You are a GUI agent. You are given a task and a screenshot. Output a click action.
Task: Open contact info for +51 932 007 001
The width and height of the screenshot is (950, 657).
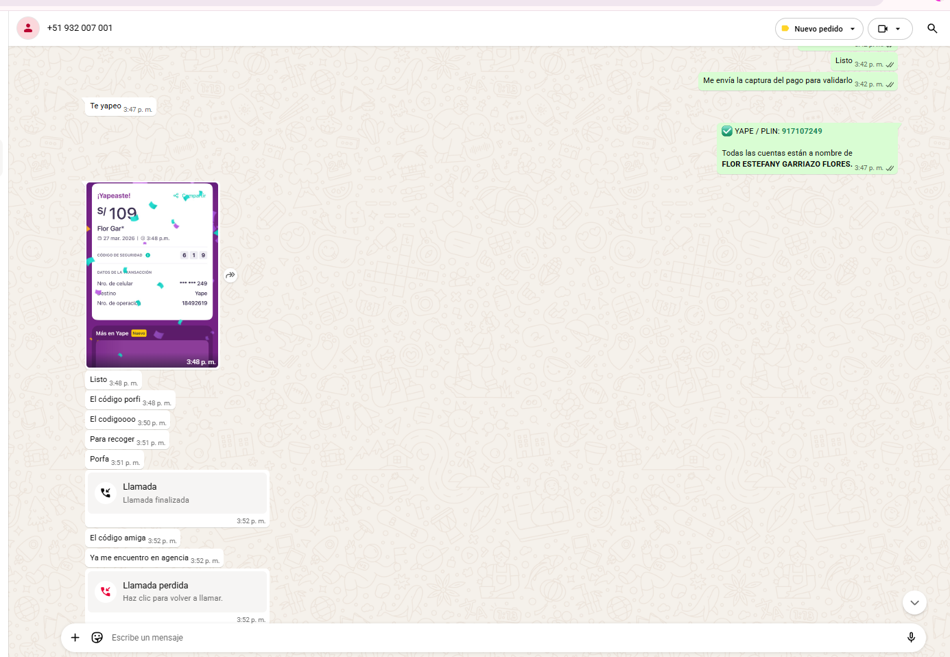pos(80,28)
